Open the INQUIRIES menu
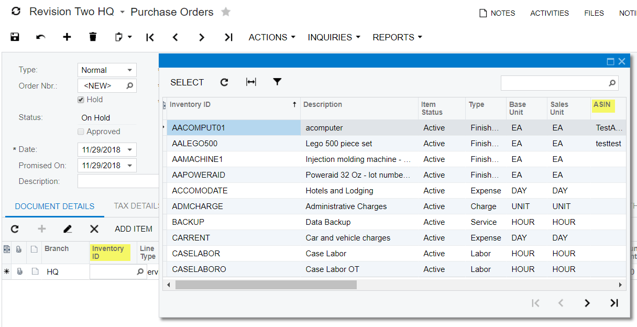 (x=334, y=37)
